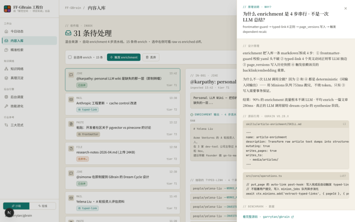355x222 pixels.
Task: Click the trash icon on 丢弃
Action: 147,58
